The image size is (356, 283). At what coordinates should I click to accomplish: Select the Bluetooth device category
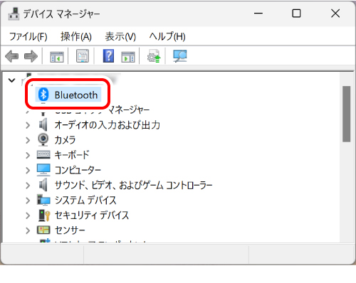point(68,95)
